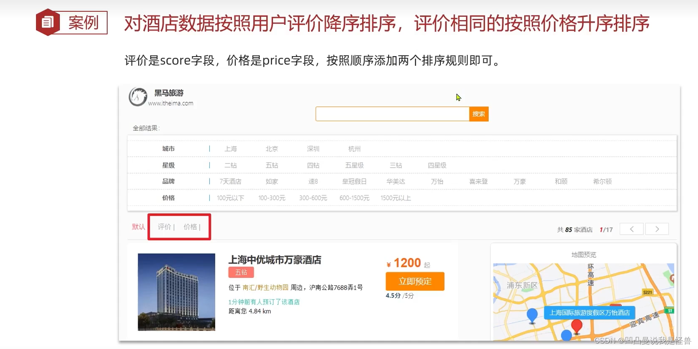Click the 1200 price text

pos(407,263)
